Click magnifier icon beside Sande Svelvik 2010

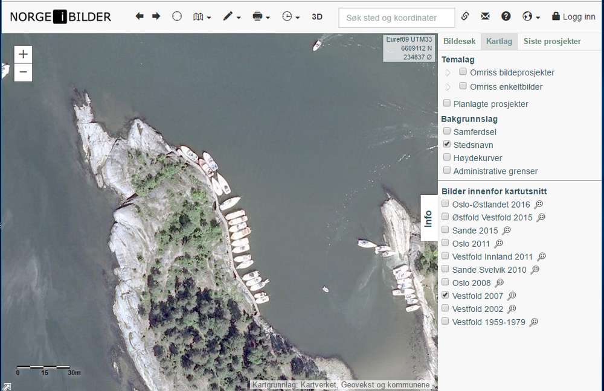pos(535,270)
